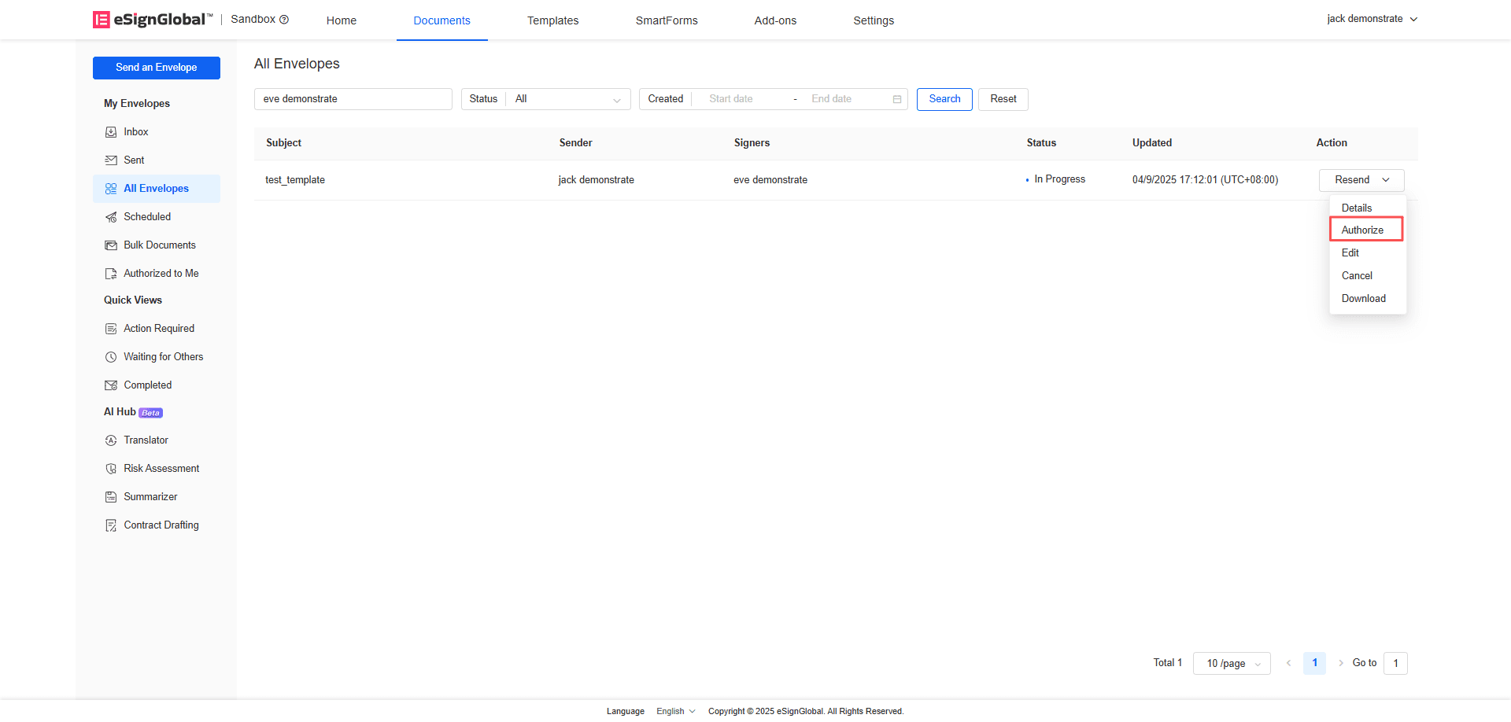This screenshot has height=722, width=1511.
Task: Click the Authorized to Me icon
Action: pyautogui.click(x=111, y=274)
